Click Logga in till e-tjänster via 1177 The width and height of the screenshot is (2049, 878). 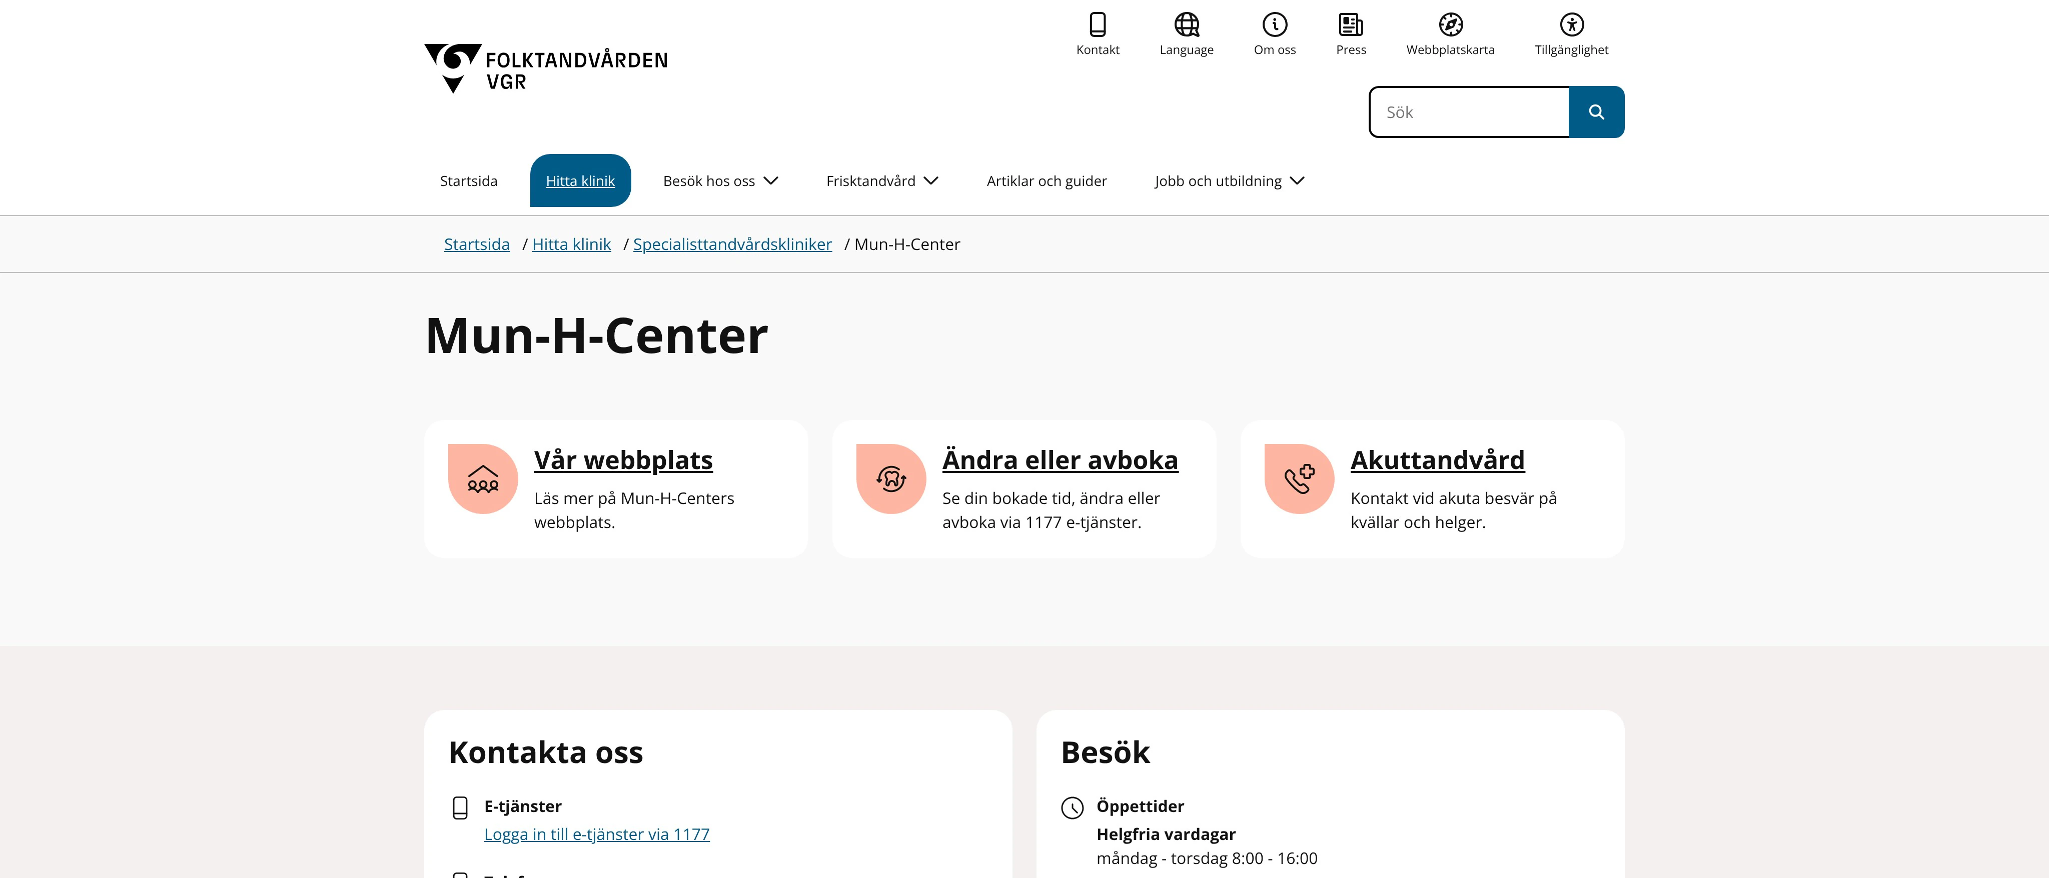(597, 834)
